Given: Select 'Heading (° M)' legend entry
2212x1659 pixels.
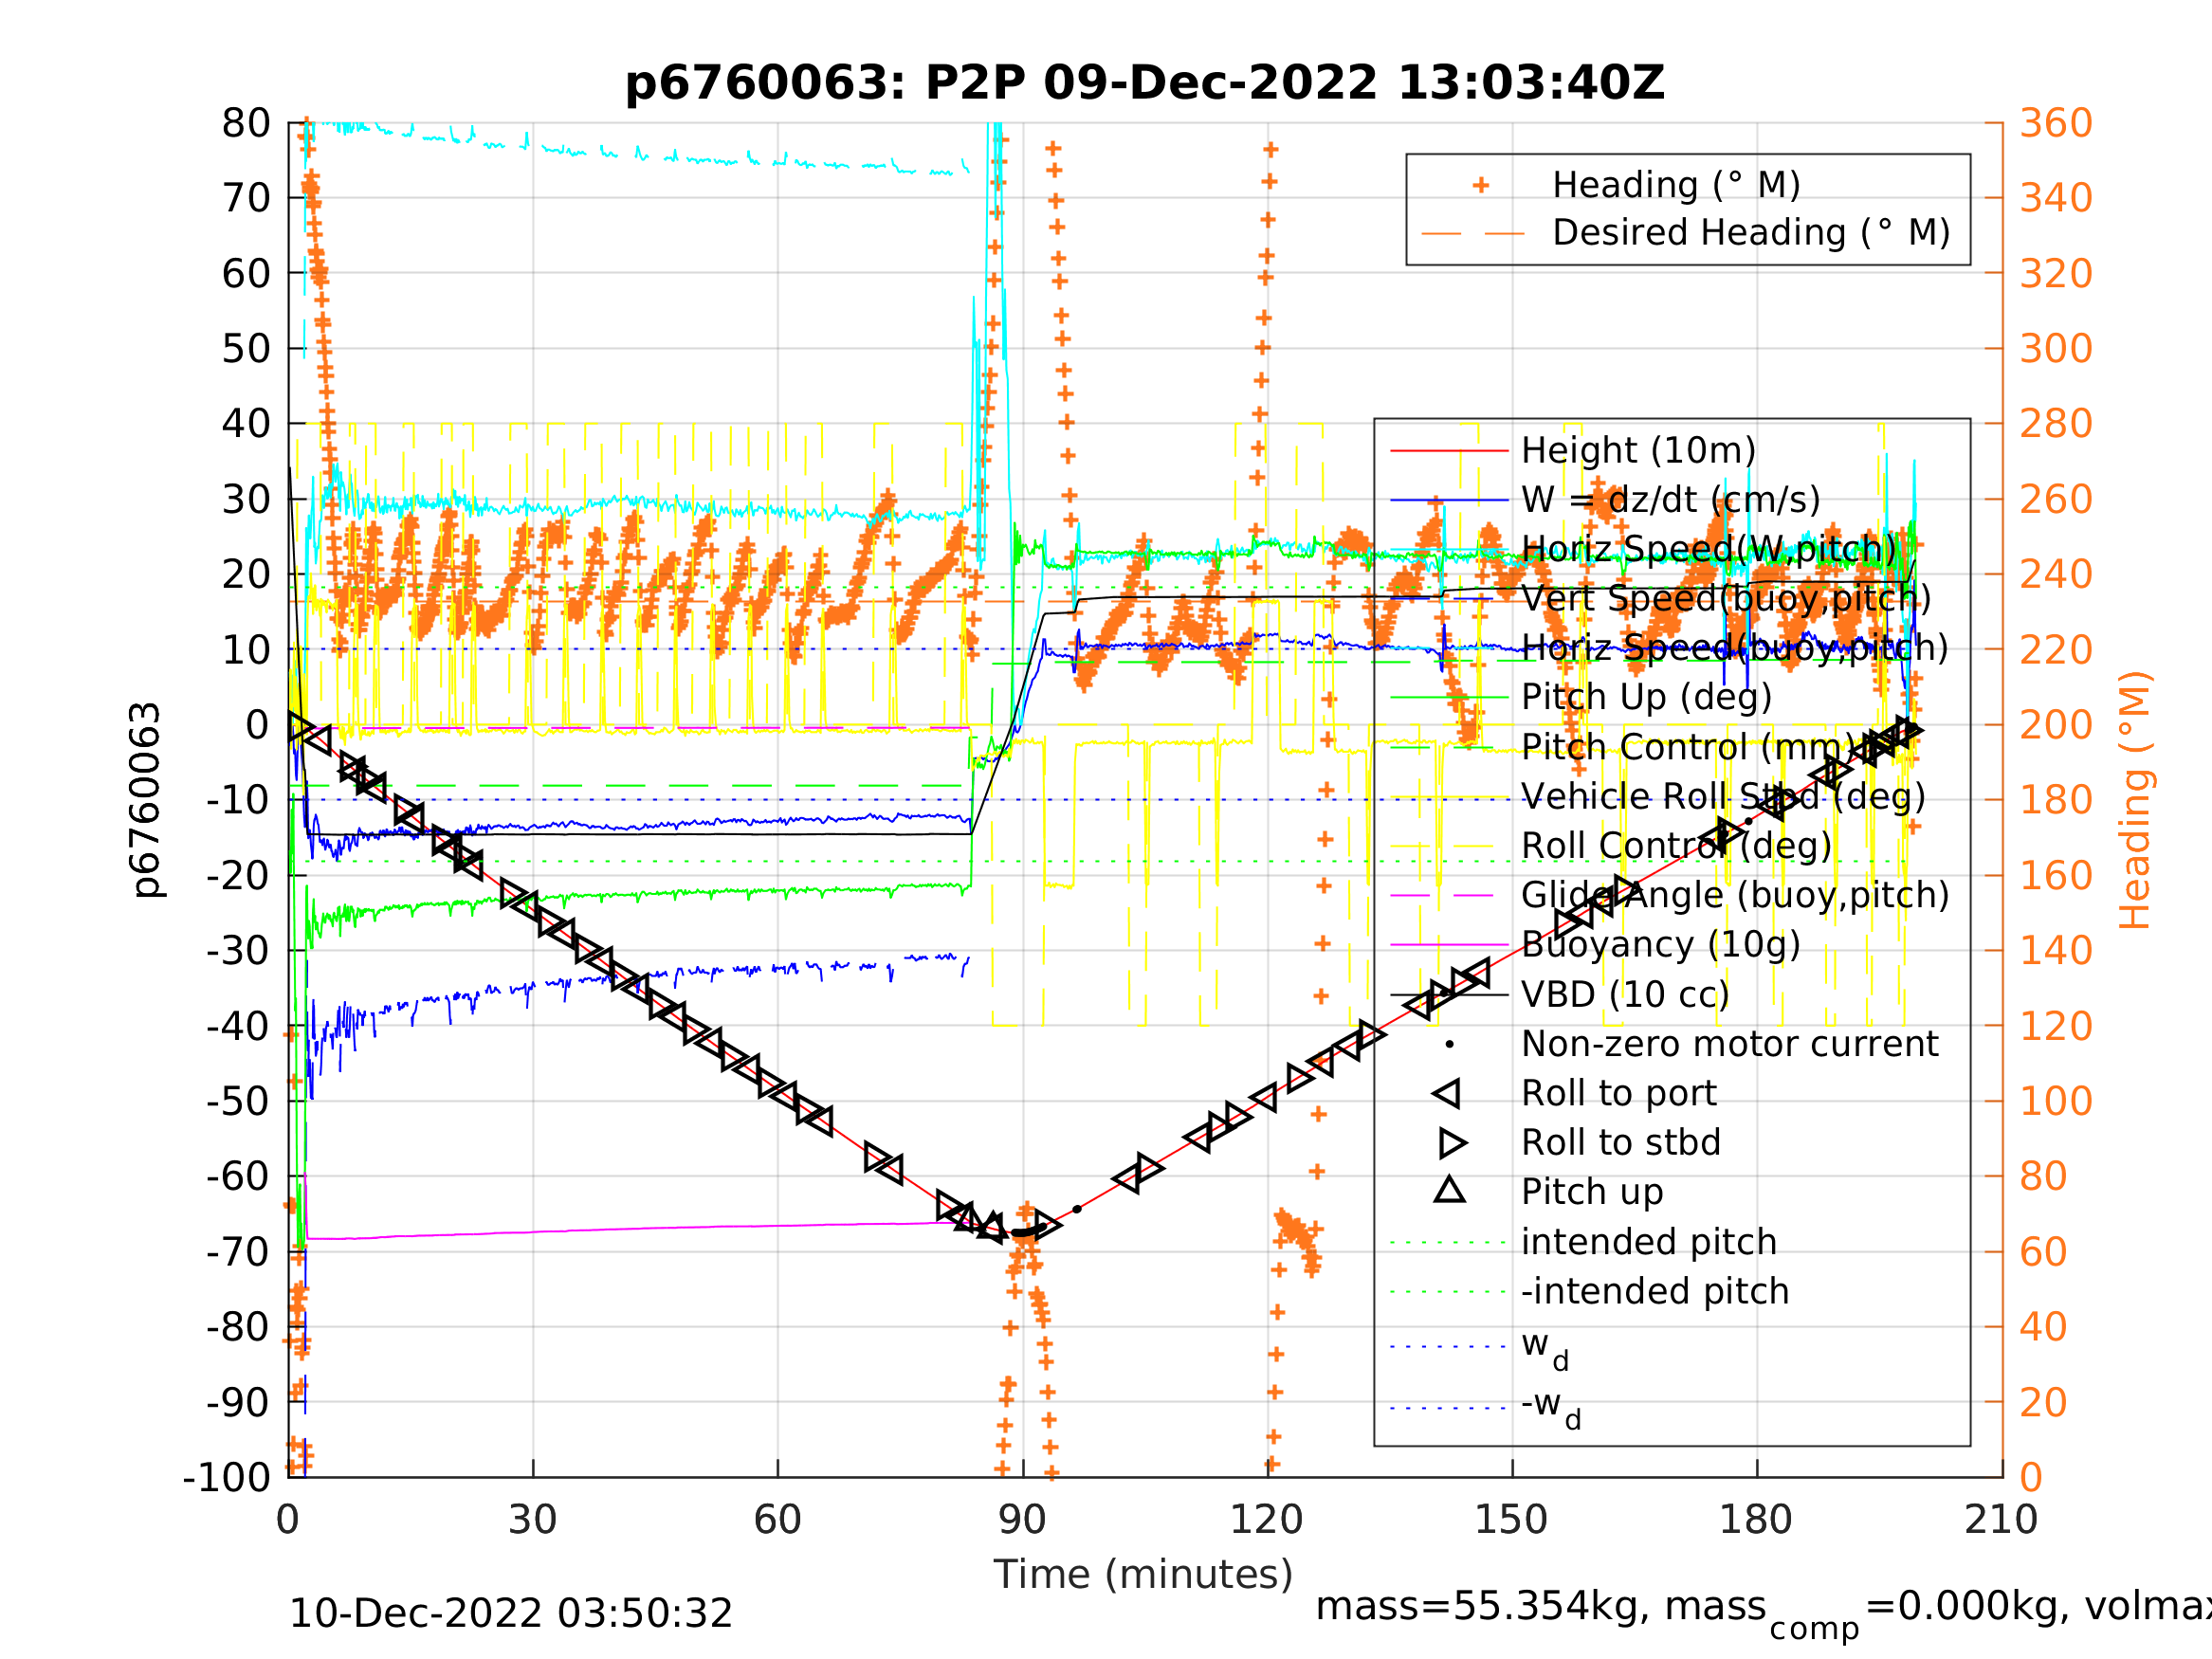Looking at the screenshot, I should (x=1676, y=185).
